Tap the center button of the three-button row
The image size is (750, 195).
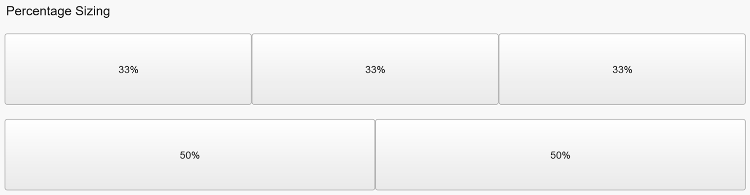375,69
